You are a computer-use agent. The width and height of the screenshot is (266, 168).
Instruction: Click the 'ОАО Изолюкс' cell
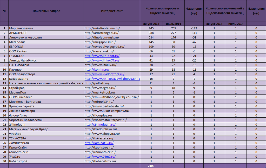(46, 65)
